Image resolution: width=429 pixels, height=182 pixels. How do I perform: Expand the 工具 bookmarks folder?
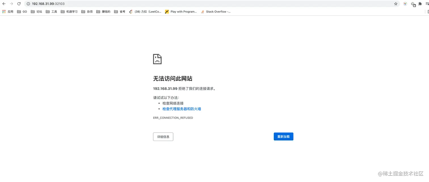click(x=52, y=12)
